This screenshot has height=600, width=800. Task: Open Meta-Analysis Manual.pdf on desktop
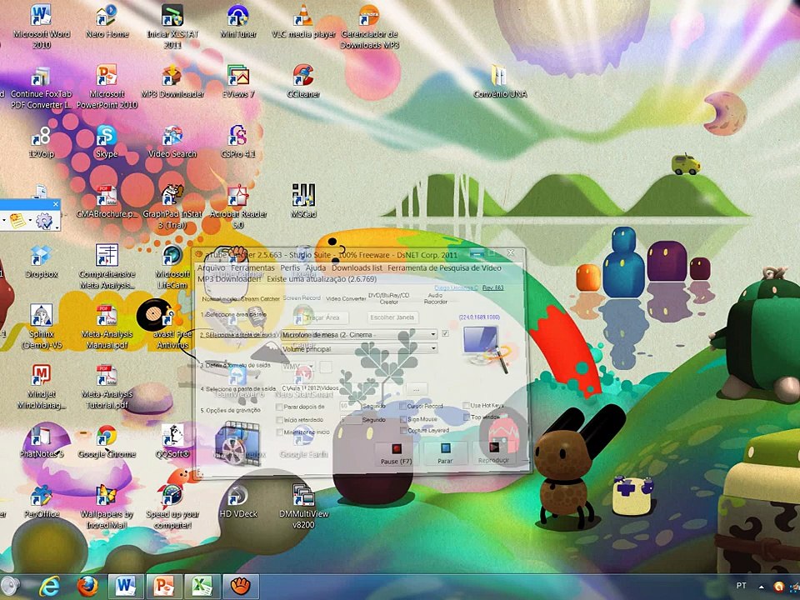pyautogui.click(x=107, y=327)
